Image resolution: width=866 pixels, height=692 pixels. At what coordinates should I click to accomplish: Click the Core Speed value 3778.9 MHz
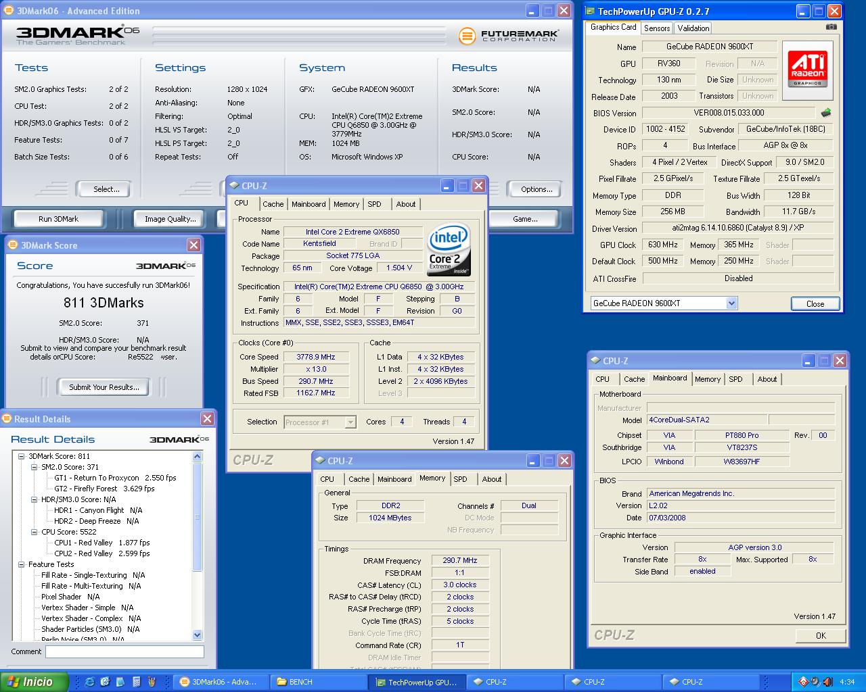(x=316, y=357)
